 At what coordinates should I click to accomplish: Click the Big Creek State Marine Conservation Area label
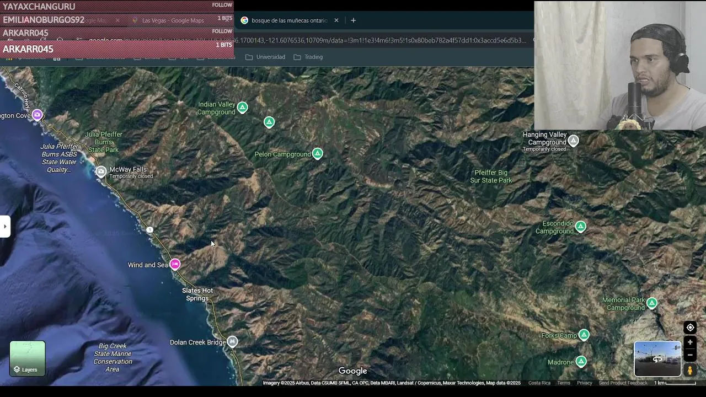tap(113, 358)
